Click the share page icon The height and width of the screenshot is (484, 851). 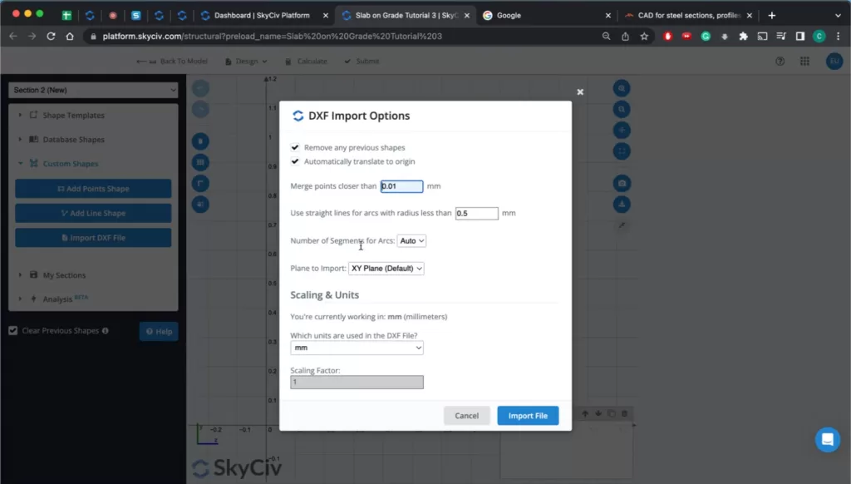click(x=625, y=37)
